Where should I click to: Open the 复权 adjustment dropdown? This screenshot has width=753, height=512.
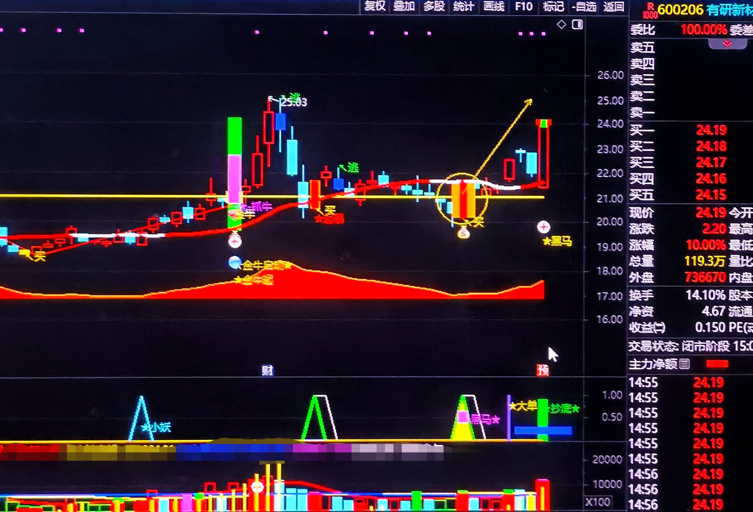[374, 6]
